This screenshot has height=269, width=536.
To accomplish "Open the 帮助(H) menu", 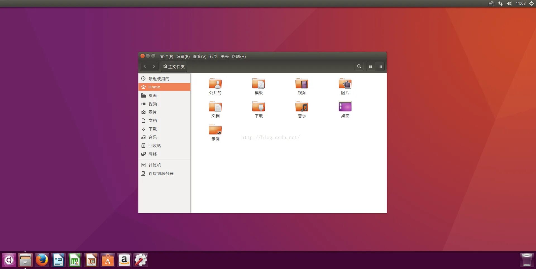I will point(239,56).
